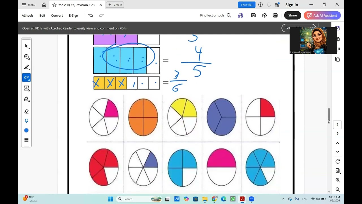
Task: Rotate the page view
Action: click(337, 161)
